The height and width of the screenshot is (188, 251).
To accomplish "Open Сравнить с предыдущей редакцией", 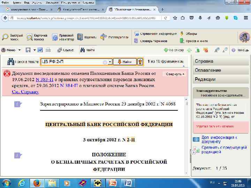I will pos(224,150).
